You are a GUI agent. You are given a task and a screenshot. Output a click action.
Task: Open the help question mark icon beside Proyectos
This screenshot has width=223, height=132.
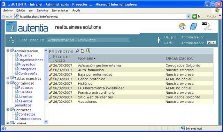coord(88,51)
